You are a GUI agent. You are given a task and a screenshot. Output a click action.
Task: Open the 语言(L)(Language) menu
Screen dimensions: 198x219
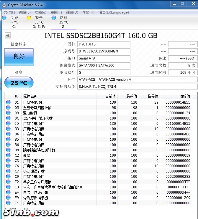coord(114,12)
